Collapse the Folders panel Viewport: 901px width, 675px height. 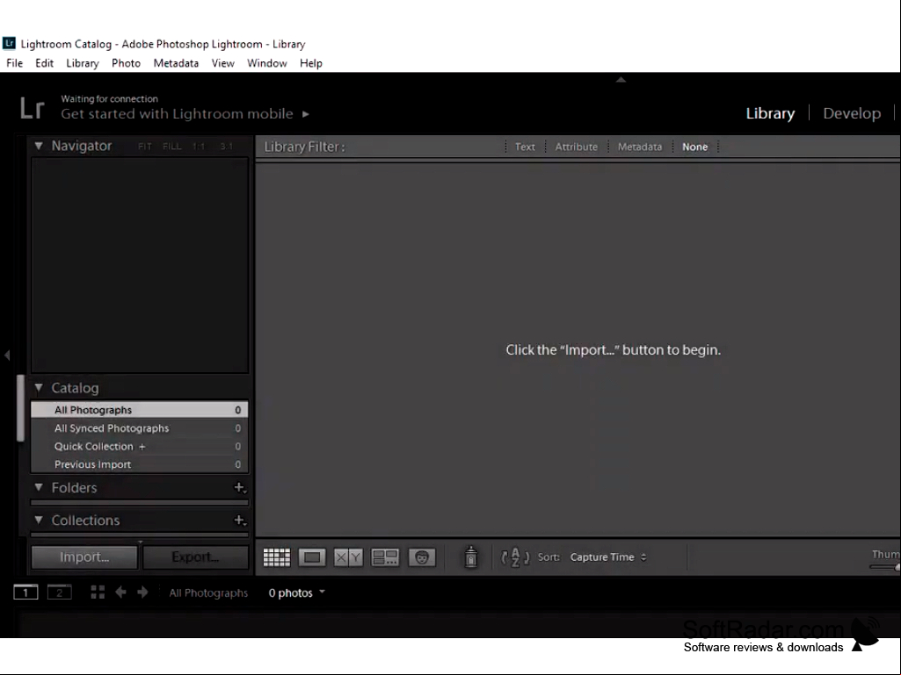(x=39, y=487)
